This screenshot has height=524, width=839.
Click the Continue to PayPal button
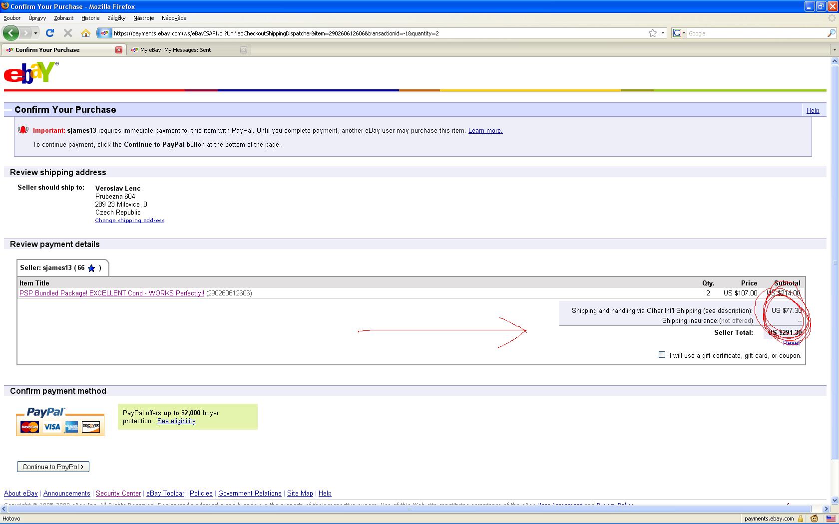point(53,467)
